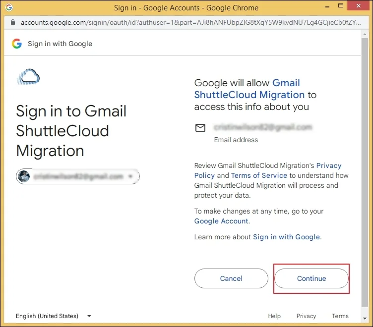This screenshot has height=327, width=373.
Task: Click the Help footer link
Action: (274, 316)
